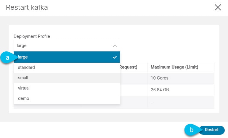Choose the small deployment profile
Viewport: 228px width, 138px height.
point(67,78)
